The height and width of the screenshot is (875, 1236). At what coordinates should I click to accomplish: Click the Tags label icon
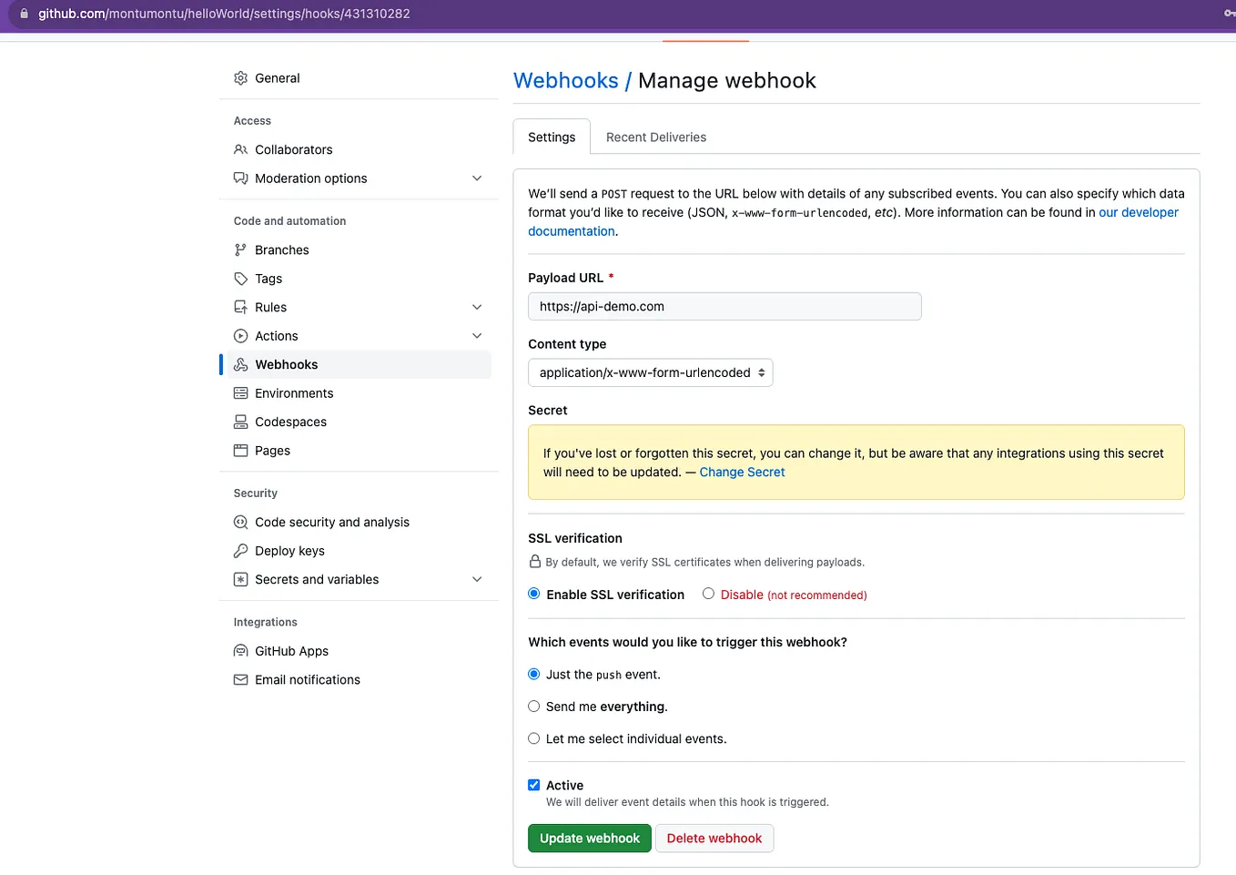coord(240,279)
